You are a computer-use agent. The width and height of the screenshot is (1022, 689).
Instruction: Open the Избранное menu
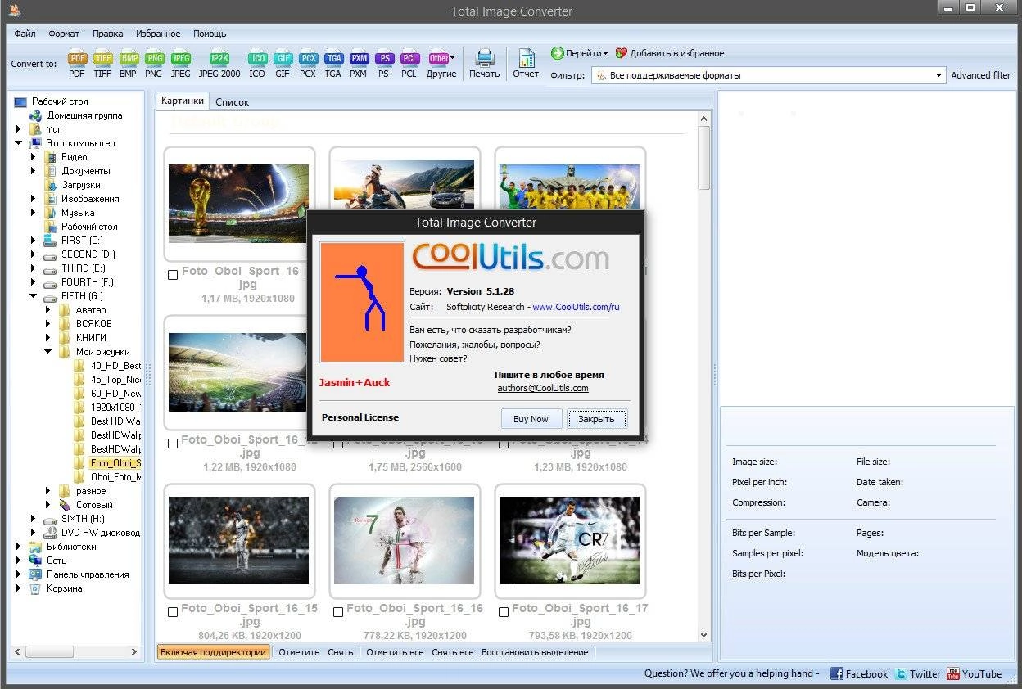coord(159,34)
